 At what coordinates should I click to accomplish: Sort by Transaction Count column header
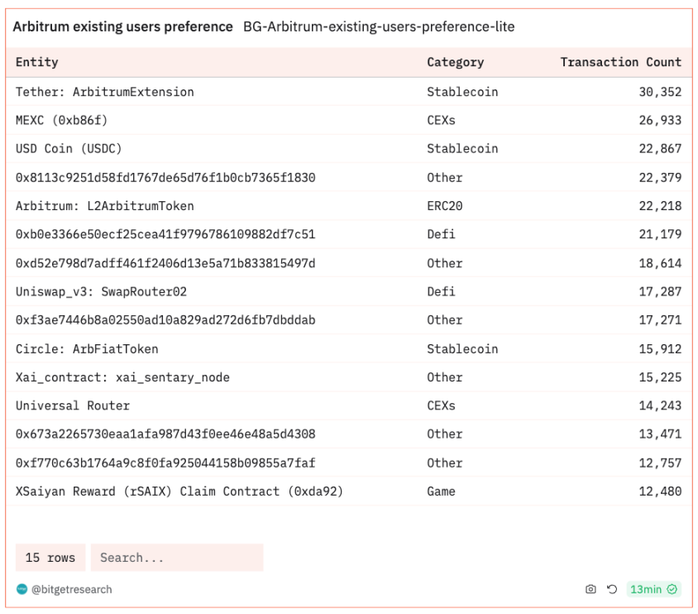point(620,62)
